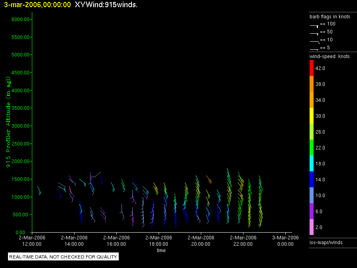This screenshot has width=357, height=268.
Task: Click the iss-mapr/winds source label
Action: [326, 242]
